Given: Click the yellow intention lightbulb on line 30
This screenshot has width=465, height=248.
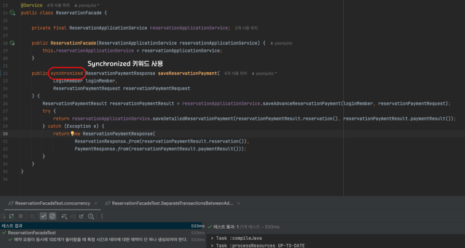Looking at the screenshot, I should point(72,133).
